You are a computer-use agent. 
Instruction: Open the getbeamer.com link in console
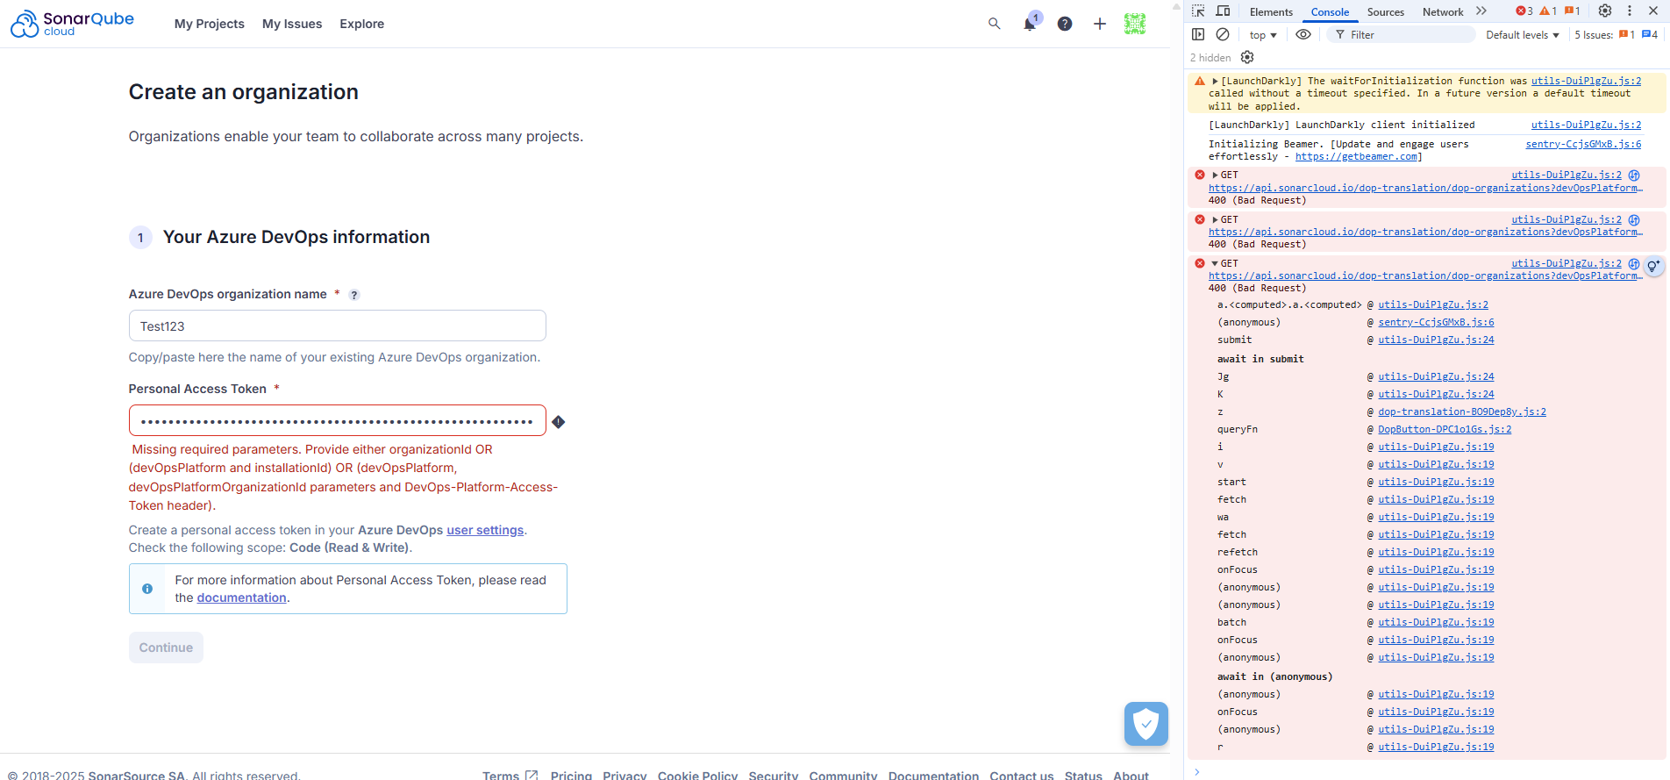point(1356,157)
